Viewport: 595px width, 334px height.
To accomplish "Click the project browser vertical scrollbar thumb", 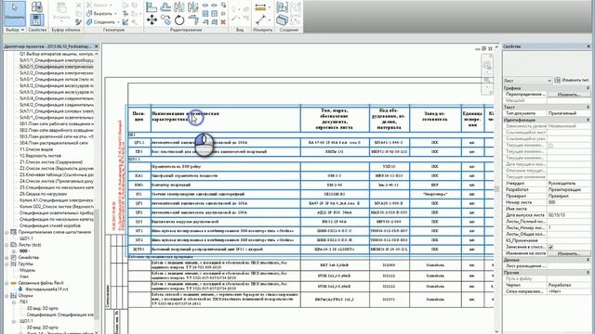I will [97, 263].
